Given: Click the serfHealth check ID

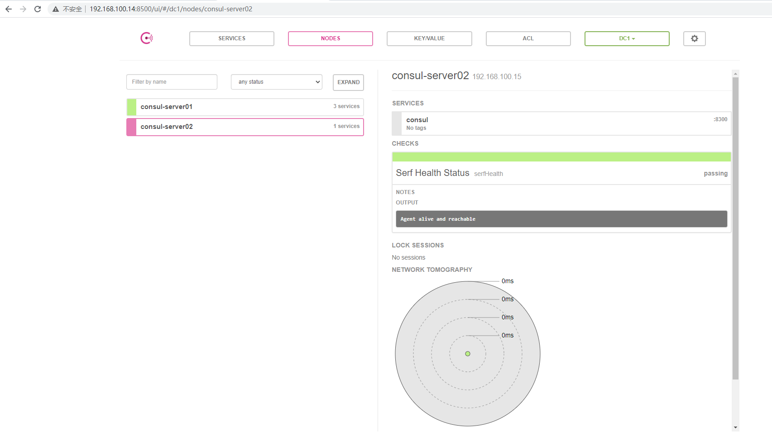Looking at the screenshot, I should click(488, 174).
